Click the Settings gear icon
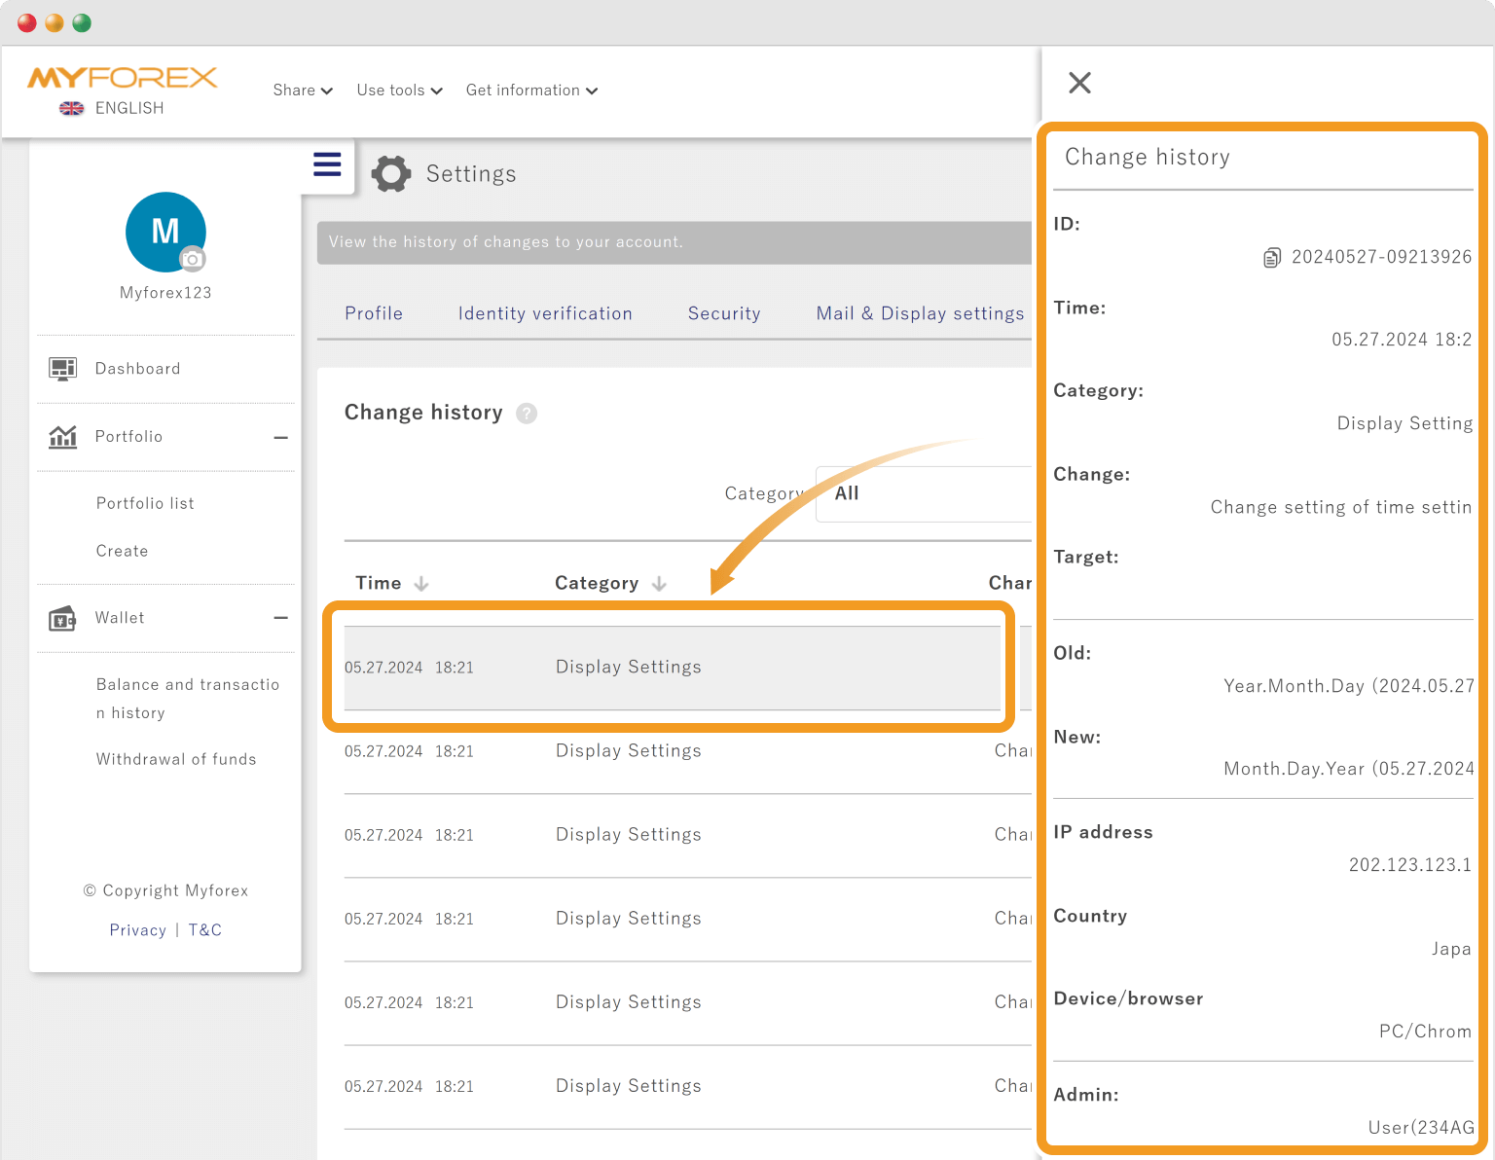This screenshot has height=1160, width=1495. point(391,174)
